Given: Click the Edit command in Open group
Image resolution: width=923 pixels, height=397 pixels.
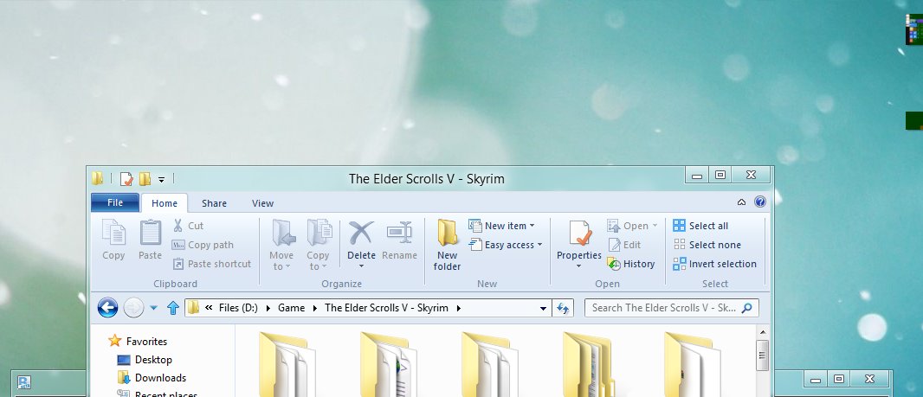Looking at the screenshot, I should point(624,246).
